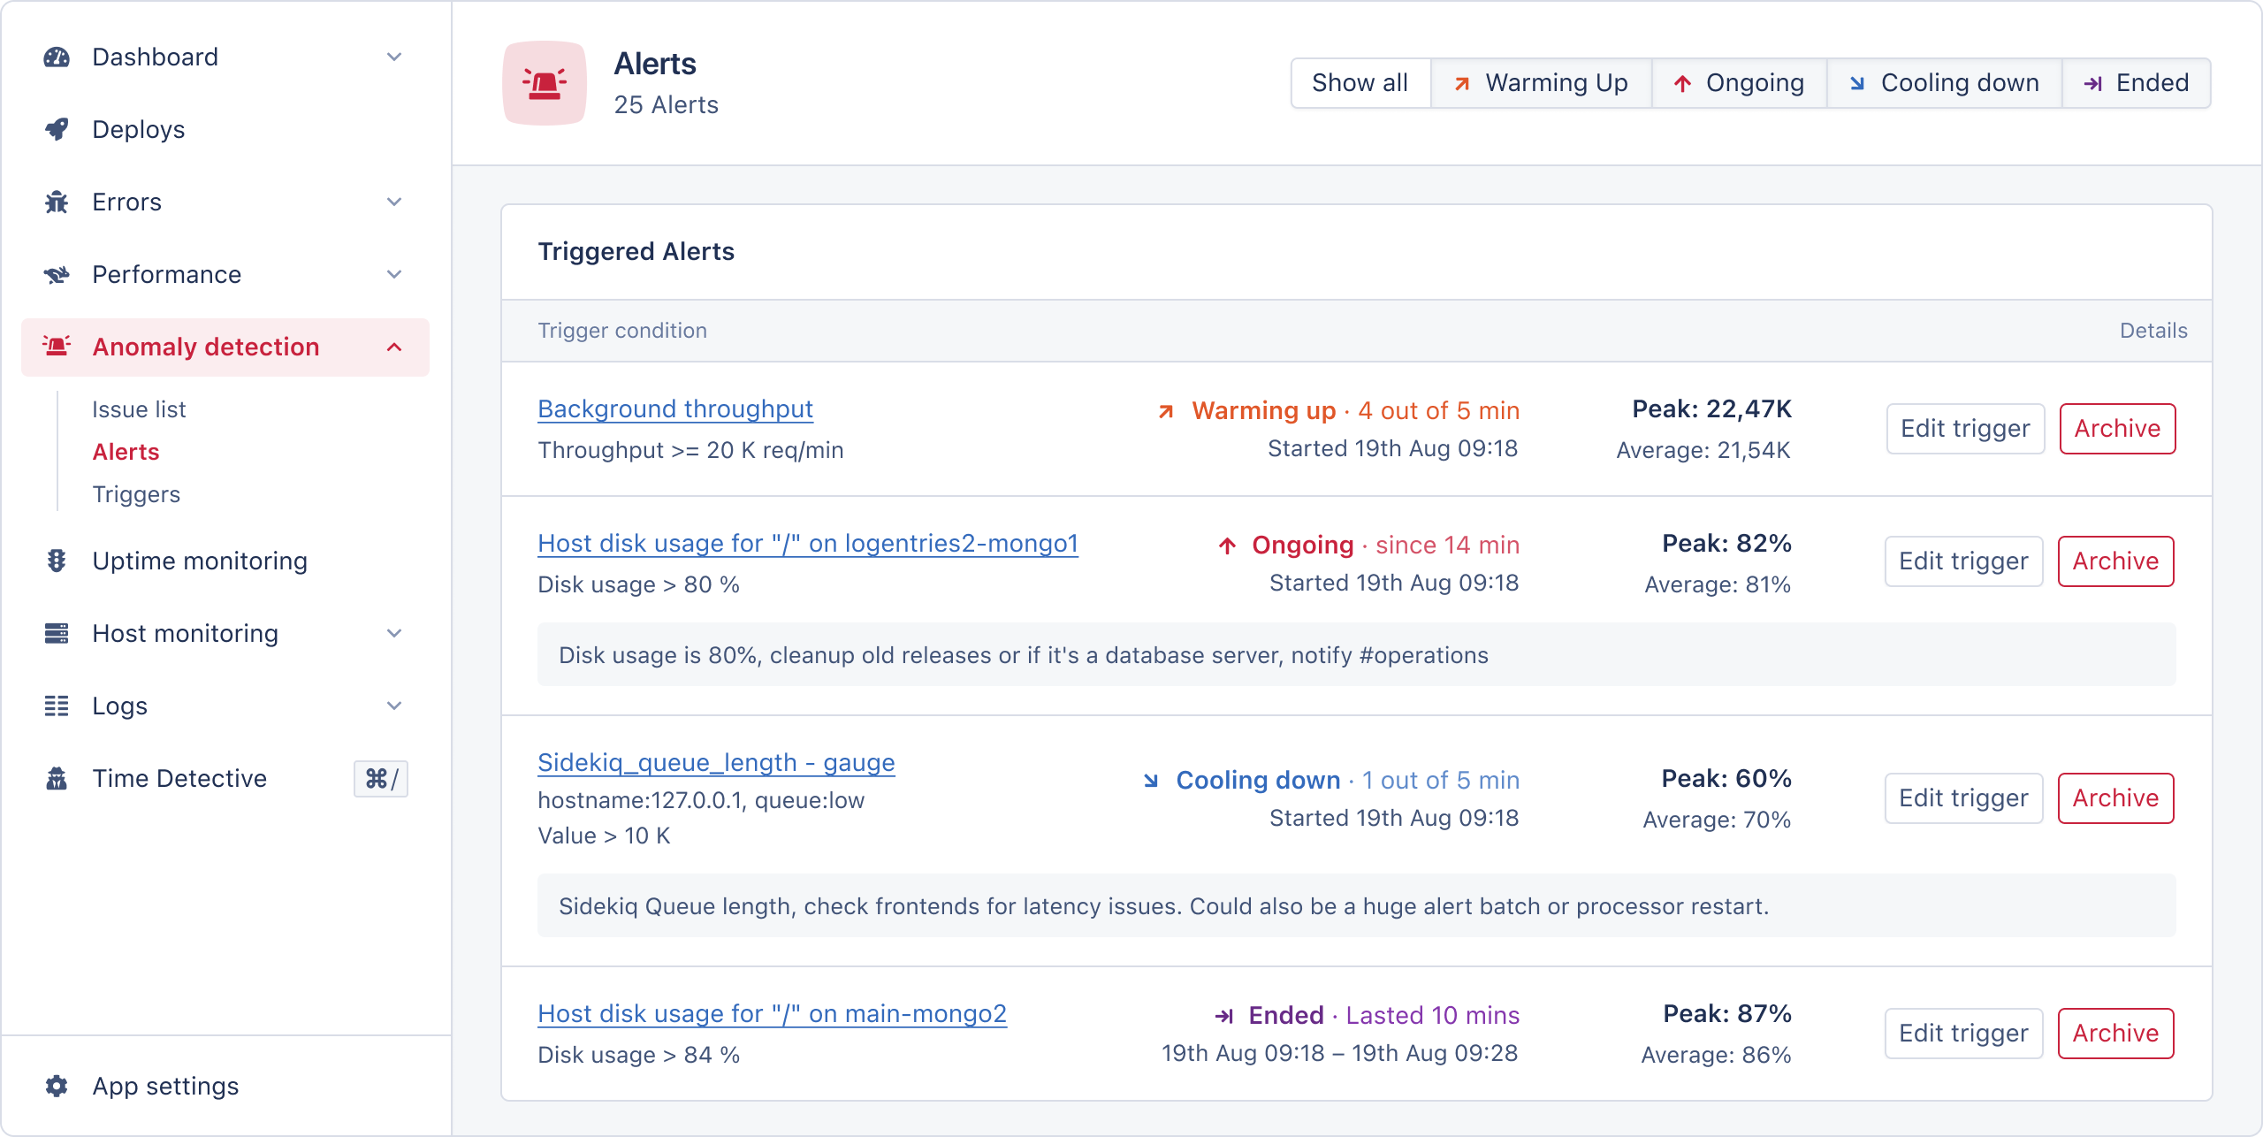
Task: Click the Host monitoring server icon
Action: (x=57, y=633)
